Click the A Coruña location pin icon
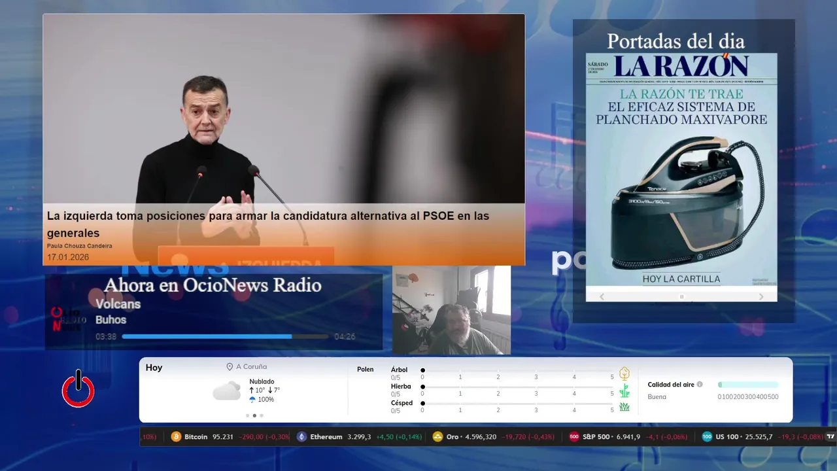This screenshot has height=471, width=837. point(230,367)
